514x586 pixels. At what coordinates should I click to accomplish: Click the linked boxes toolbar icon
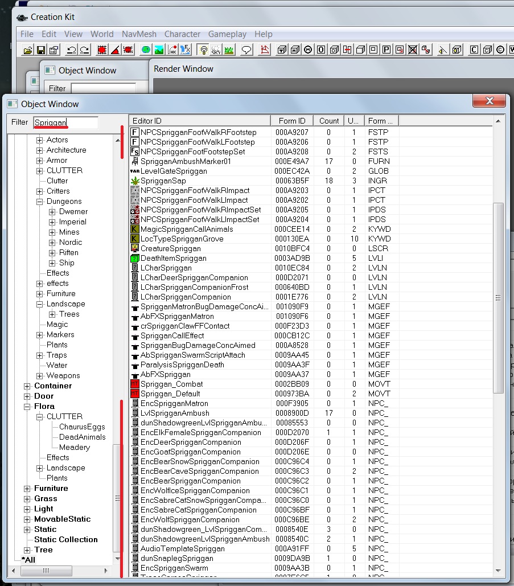point(426,50)
